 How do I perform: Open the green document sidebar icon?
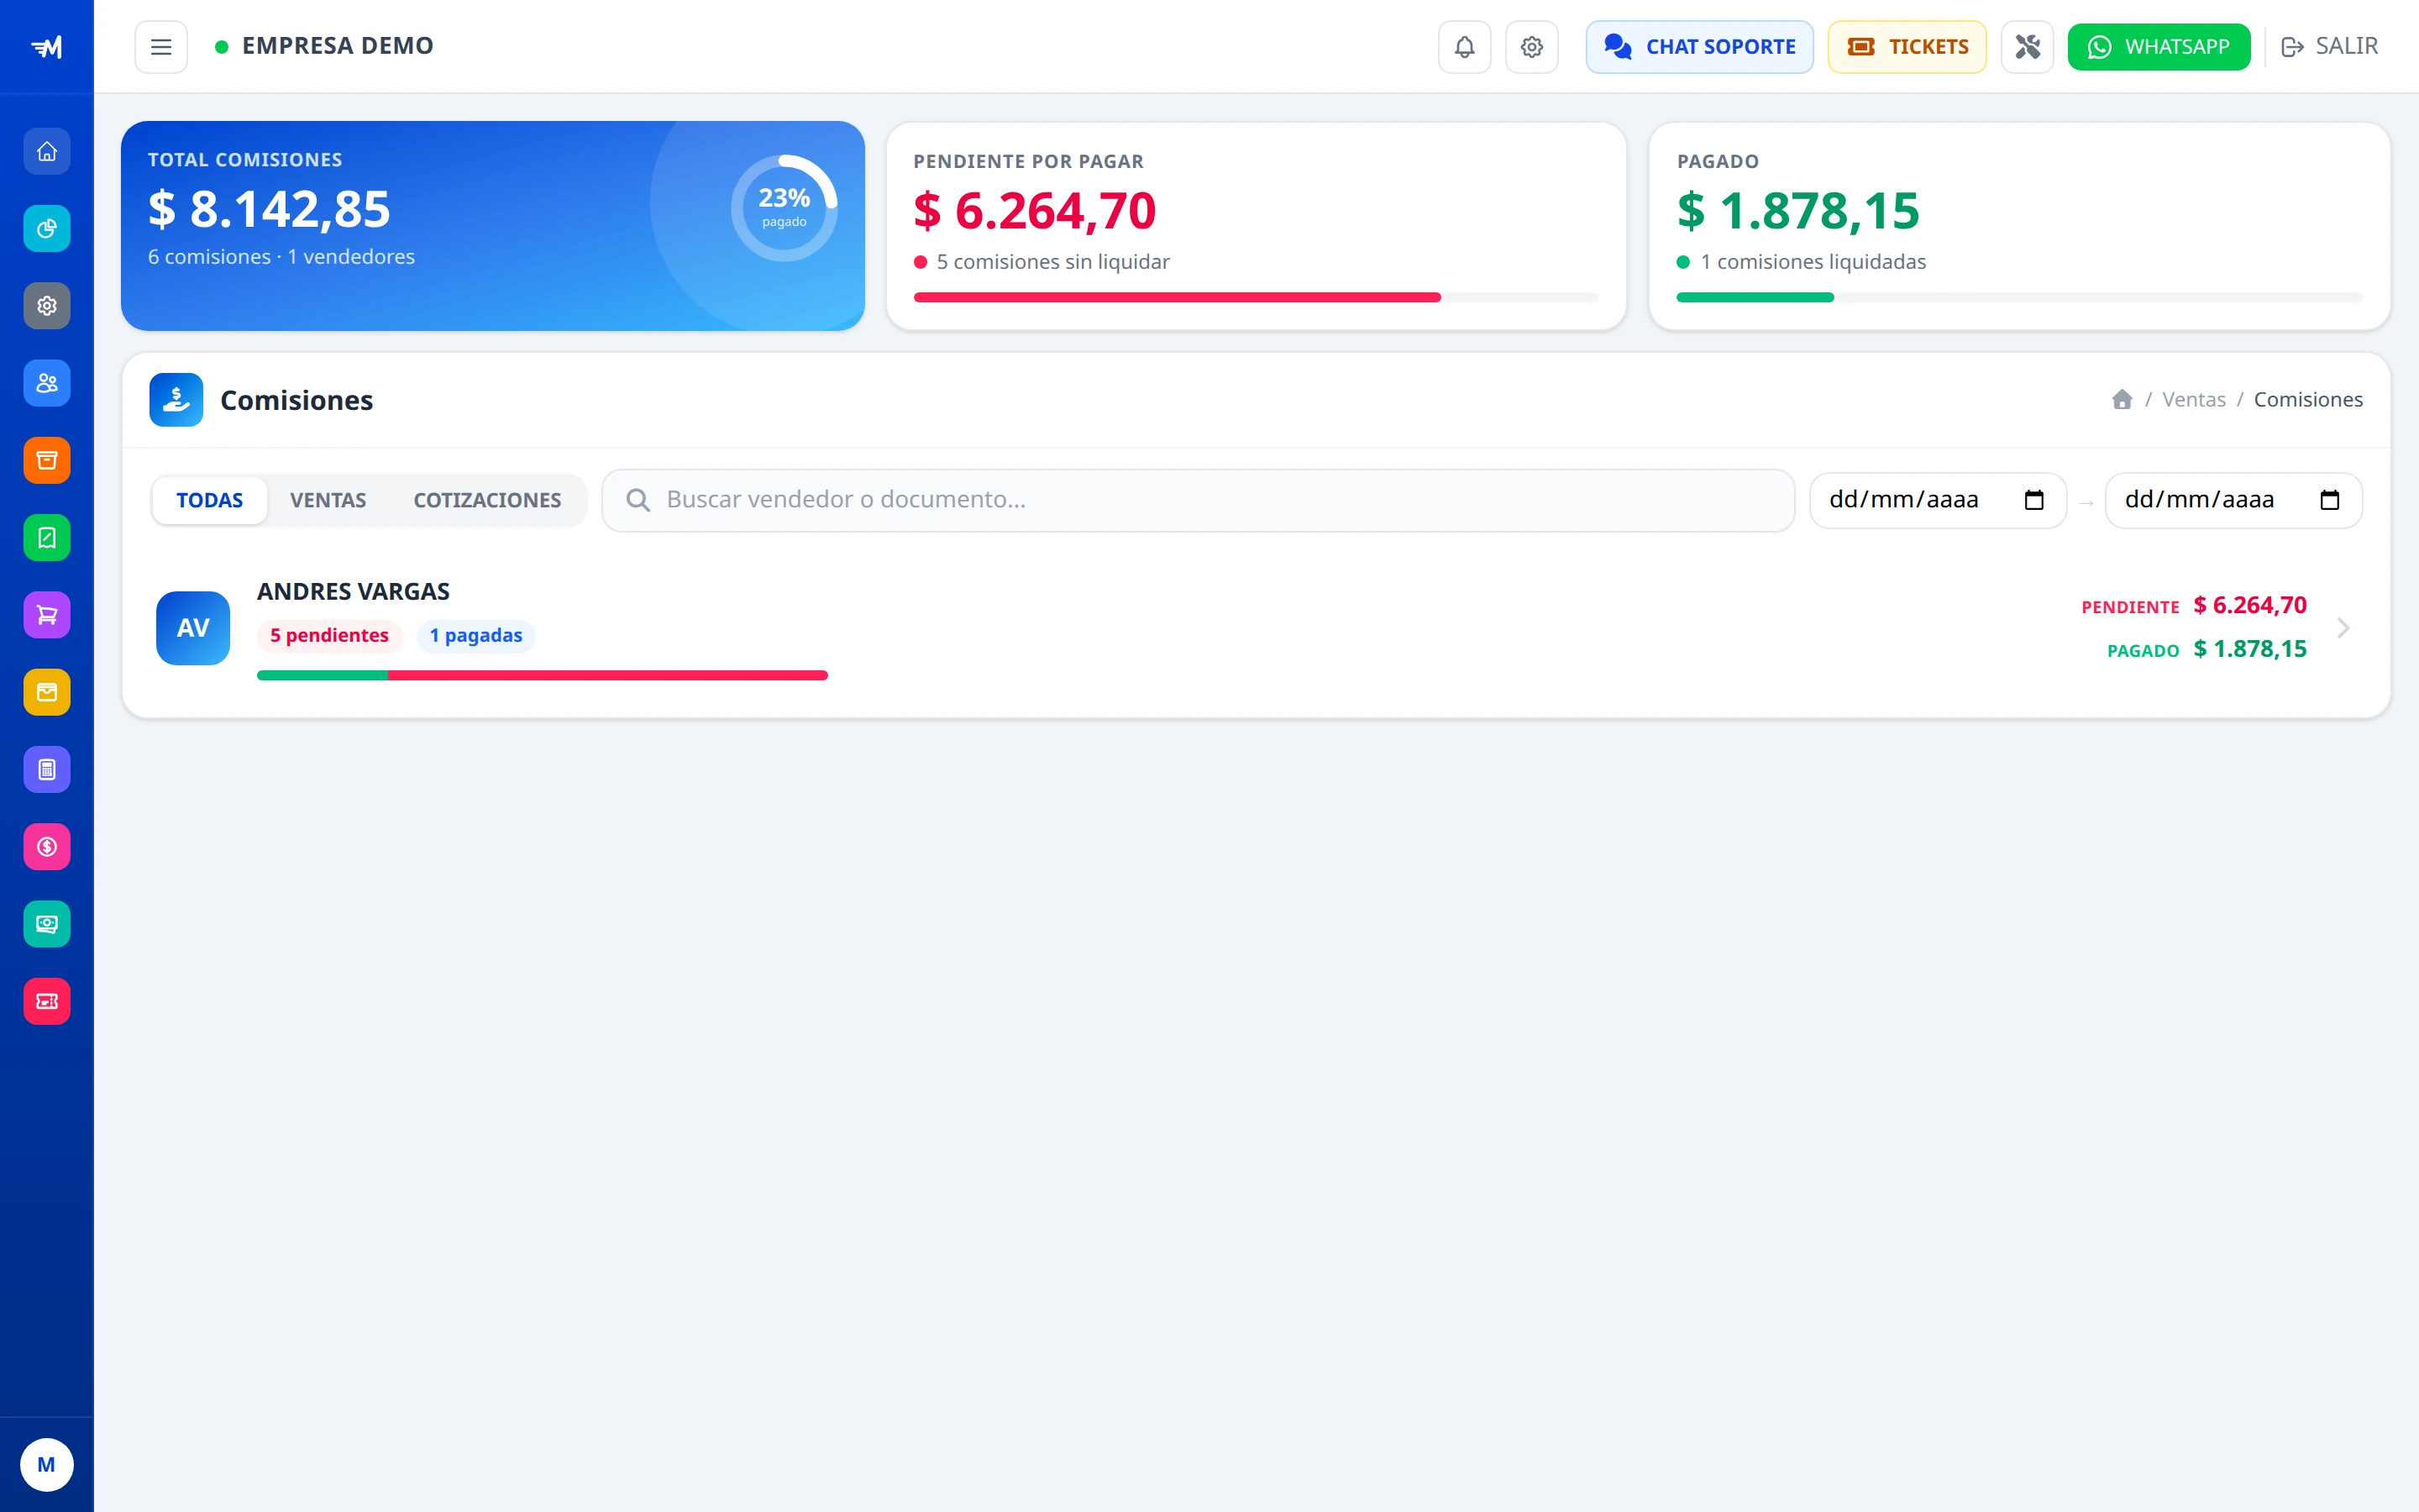(x=47, y=538)
